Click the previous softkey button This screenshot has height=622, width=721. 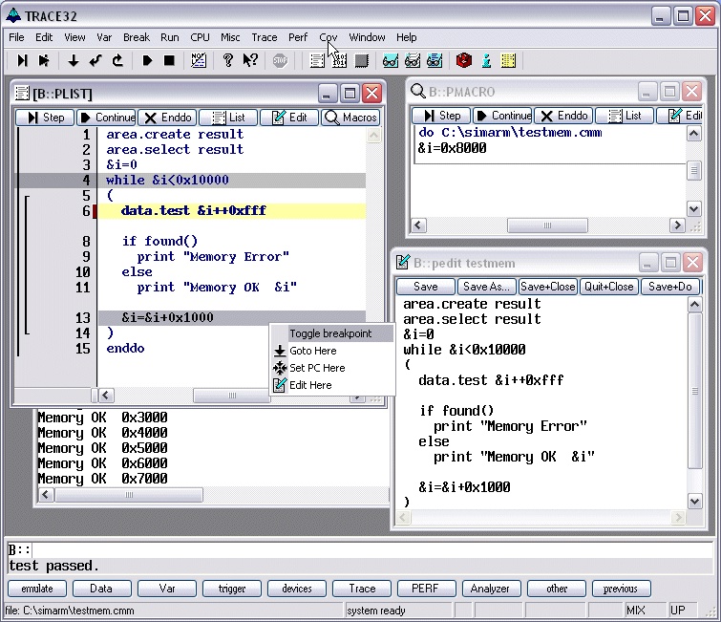[x=621, y=589]
